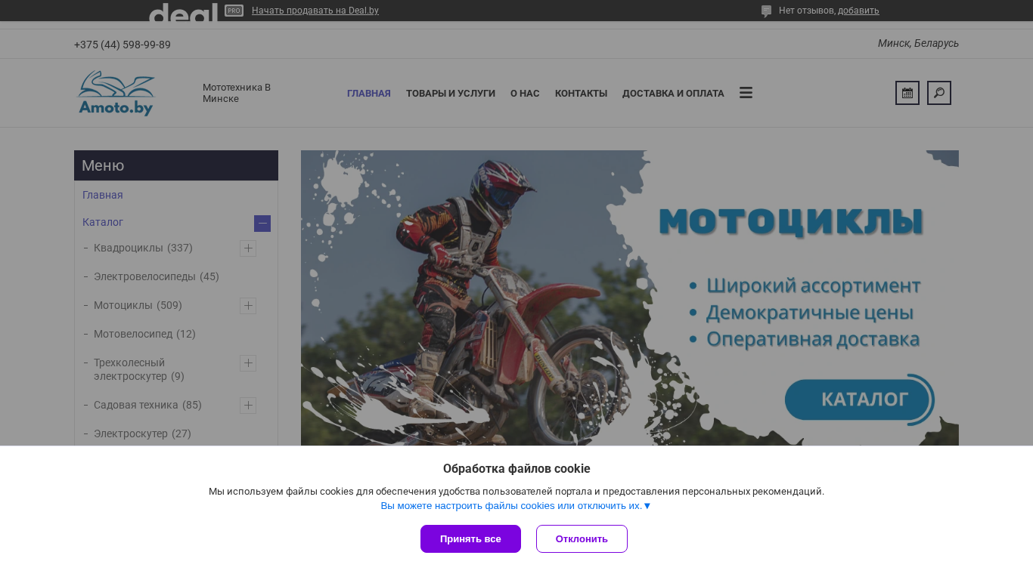Select Главная in sidebar menu

click(103, 195)
